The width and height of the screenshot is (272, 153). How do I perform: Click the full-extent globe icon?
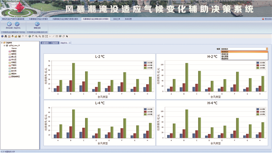tap(30, 36)
